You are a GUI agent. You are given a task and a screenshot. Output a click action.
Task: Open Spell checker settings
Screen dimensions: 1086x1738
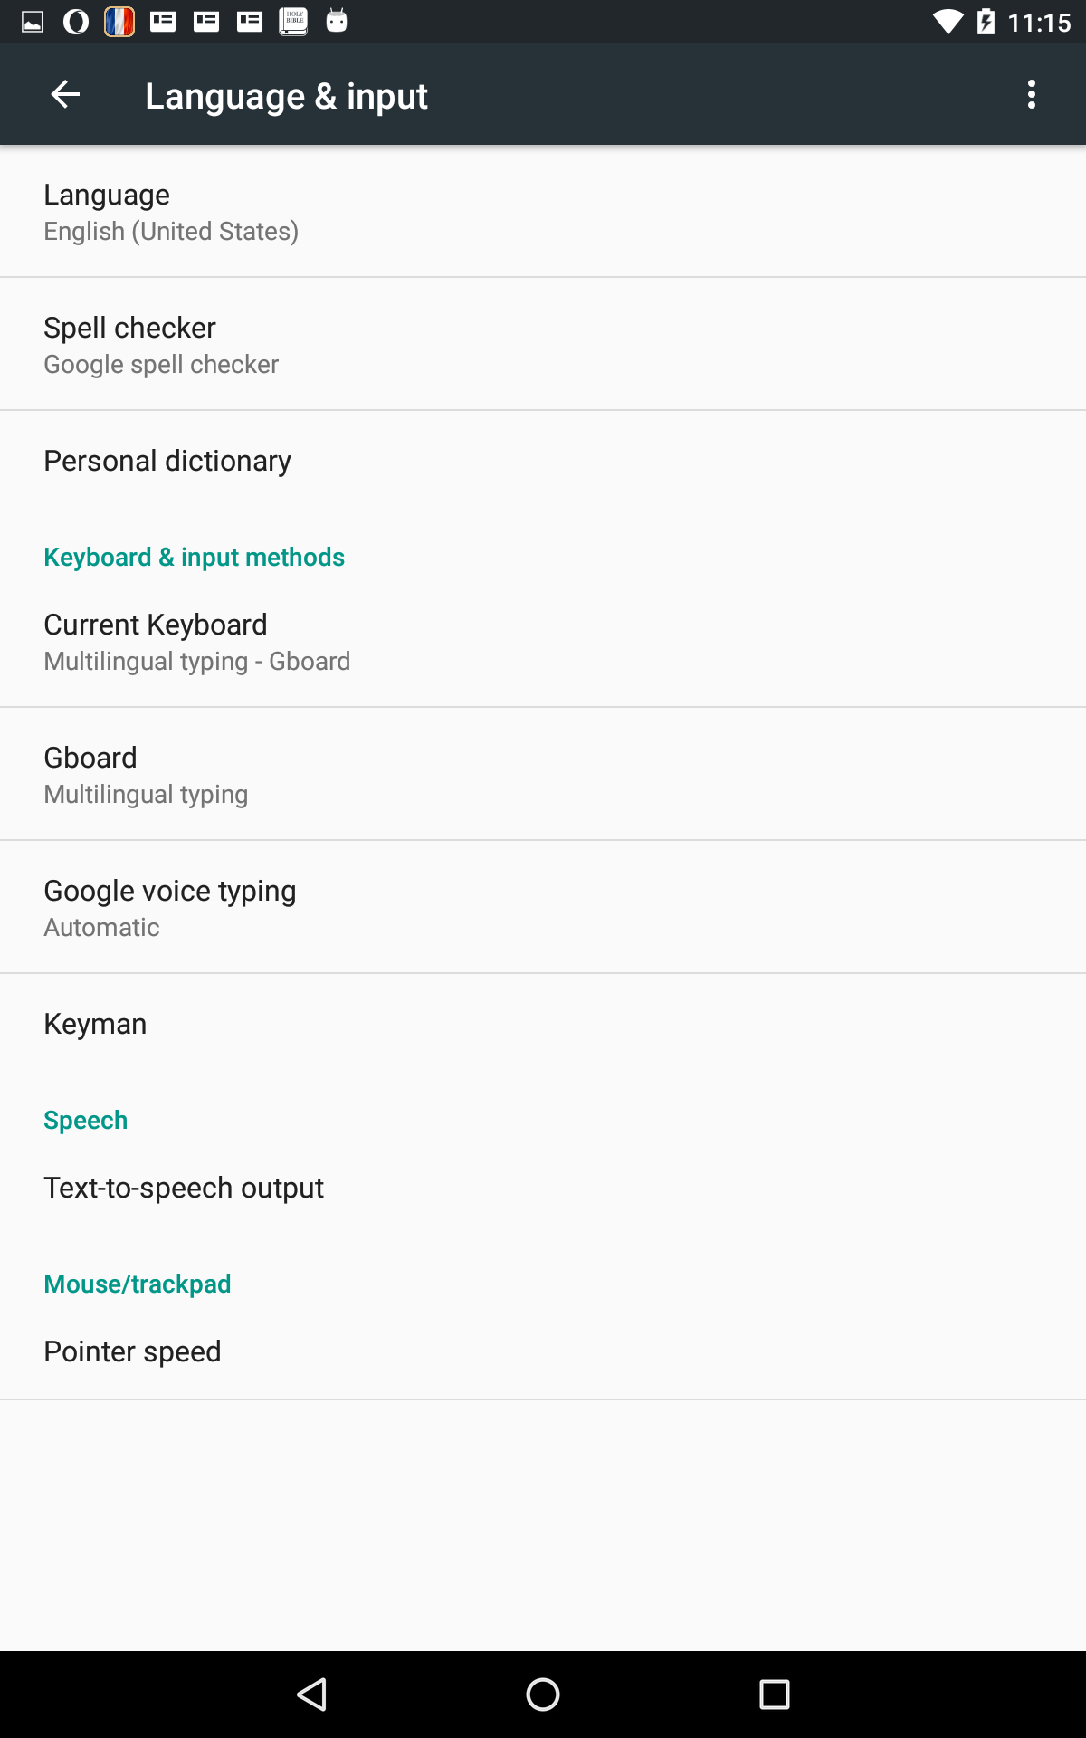point(543,345)
